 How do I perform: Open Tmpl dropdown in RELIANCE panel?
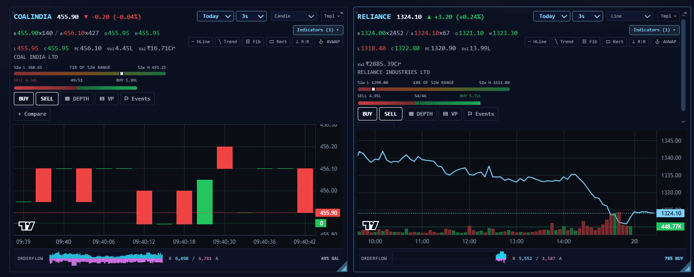(668, 16)
